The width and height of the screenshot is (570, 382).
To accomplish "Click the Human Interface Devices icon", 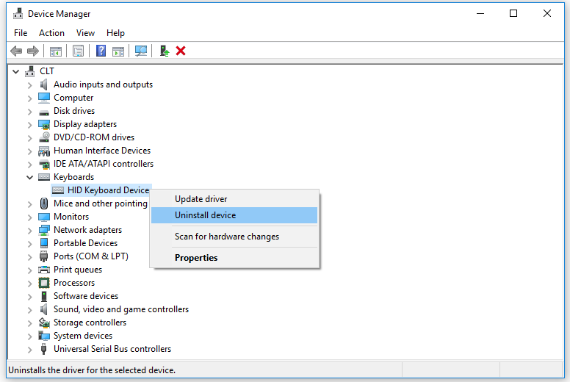I will pyautogui.click(x=44, y=151).
